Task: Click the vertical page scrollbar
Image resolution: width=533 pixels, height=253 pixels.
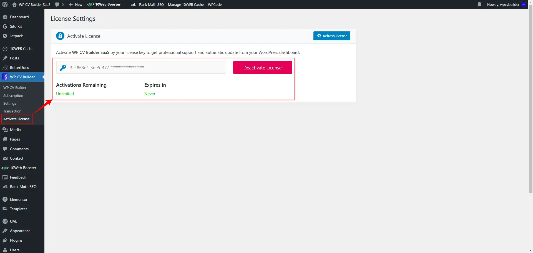Action: (x=531, y=99)
